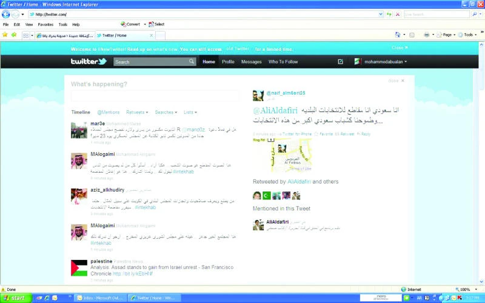485x303 pixels.
Task: Open the aziz_alkhudiry username link
Action: pyautogui.click(x=107, y=190)
